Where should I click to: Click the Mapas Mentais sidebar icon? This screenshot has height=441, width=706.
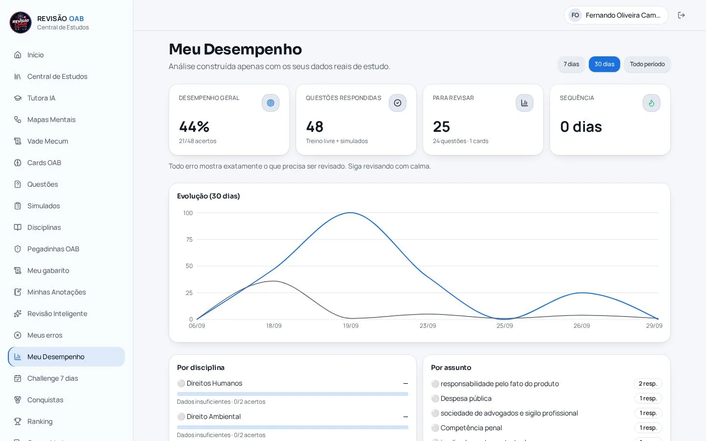[18, 120]
